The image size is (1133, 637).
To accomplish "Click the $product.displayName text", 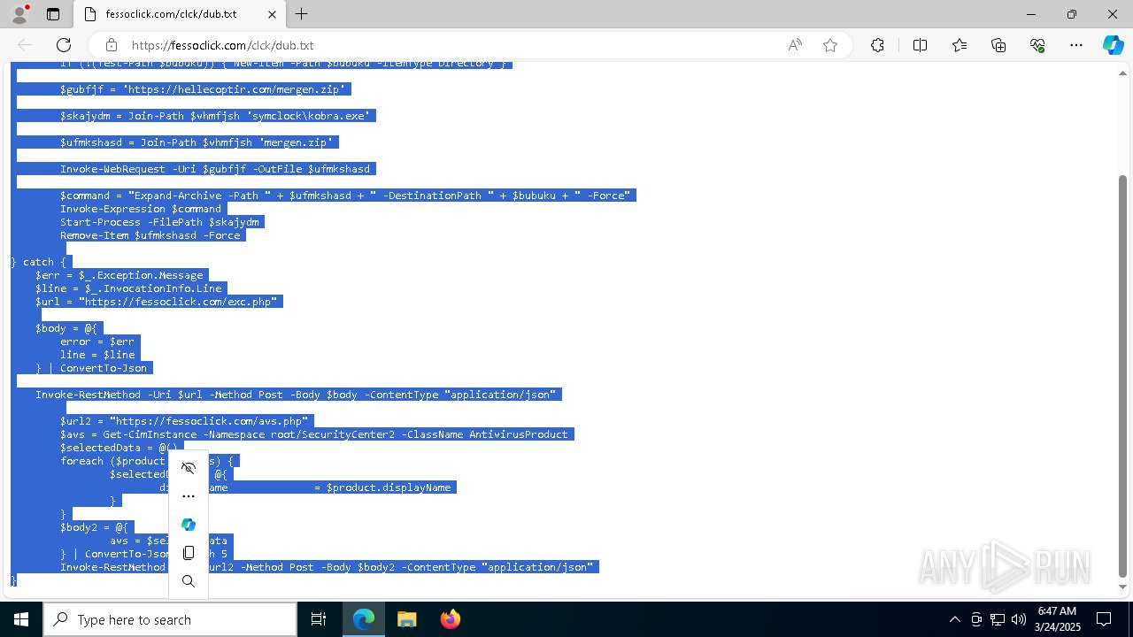I will click(389, 487).
